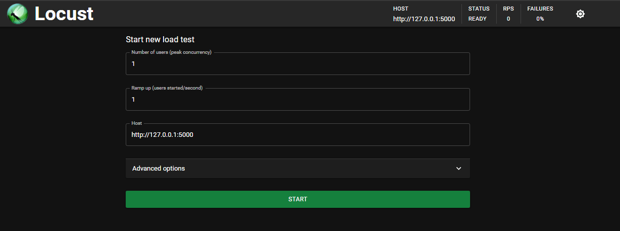Click the 0% failures value
This screenshot has height=231, width=620.
(x=540, y=19)
